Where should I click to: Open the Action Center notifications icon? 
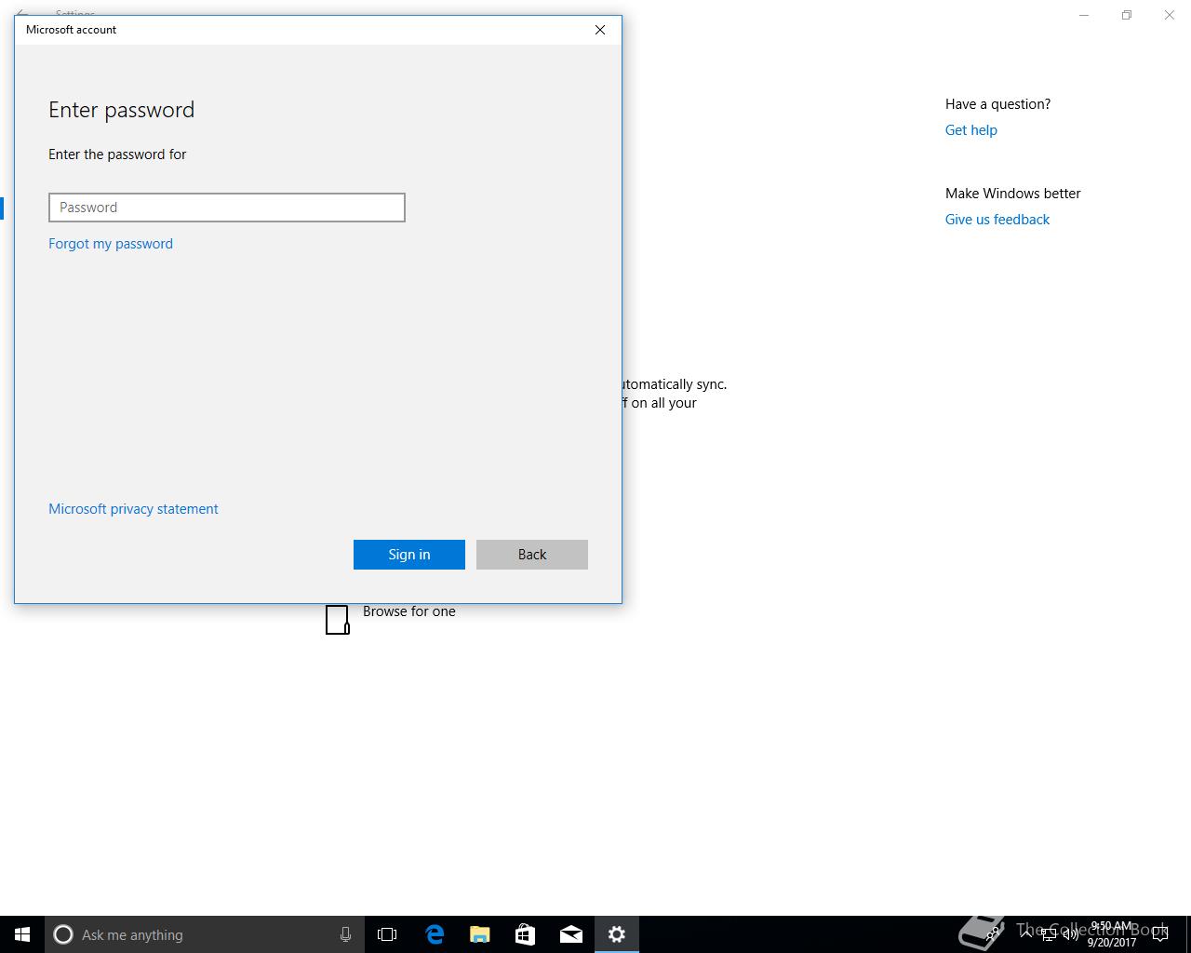(1160, 934)
